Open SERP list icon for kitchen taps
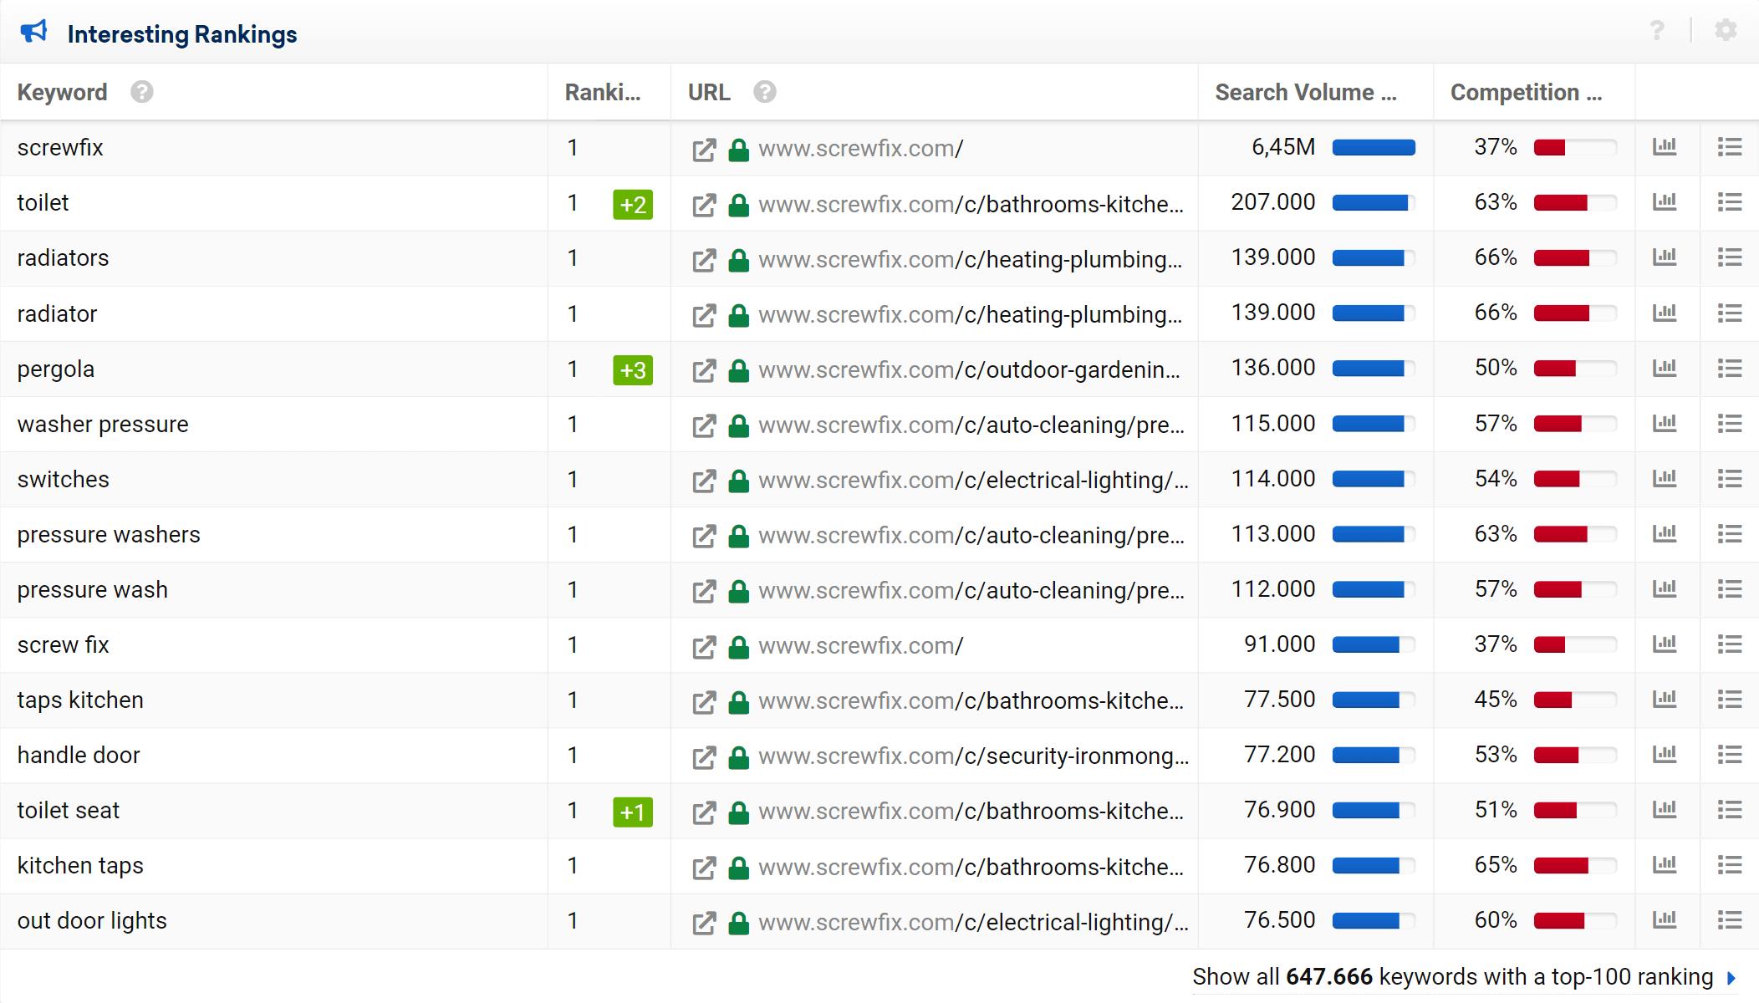Image resolution: width=1759 pixels, height=1003 pixels. click(x=1730, y=864)
